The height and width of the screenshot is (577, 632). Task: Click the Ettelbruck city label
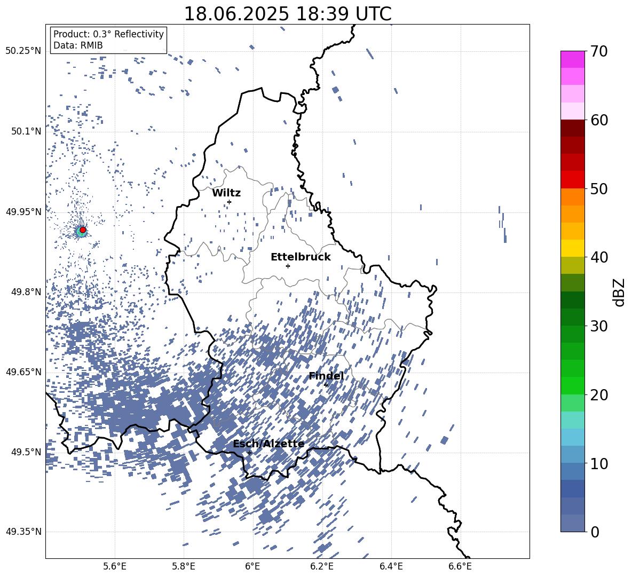pos(301,257)
